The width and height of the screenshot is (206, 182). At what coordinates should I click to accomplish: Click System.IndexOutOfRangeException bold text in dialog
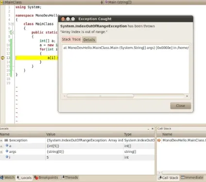coord(94,26)
